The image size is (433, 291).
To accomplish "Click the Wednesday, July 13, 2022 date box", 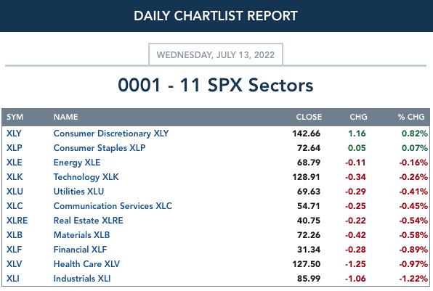I will coord(216,54).
